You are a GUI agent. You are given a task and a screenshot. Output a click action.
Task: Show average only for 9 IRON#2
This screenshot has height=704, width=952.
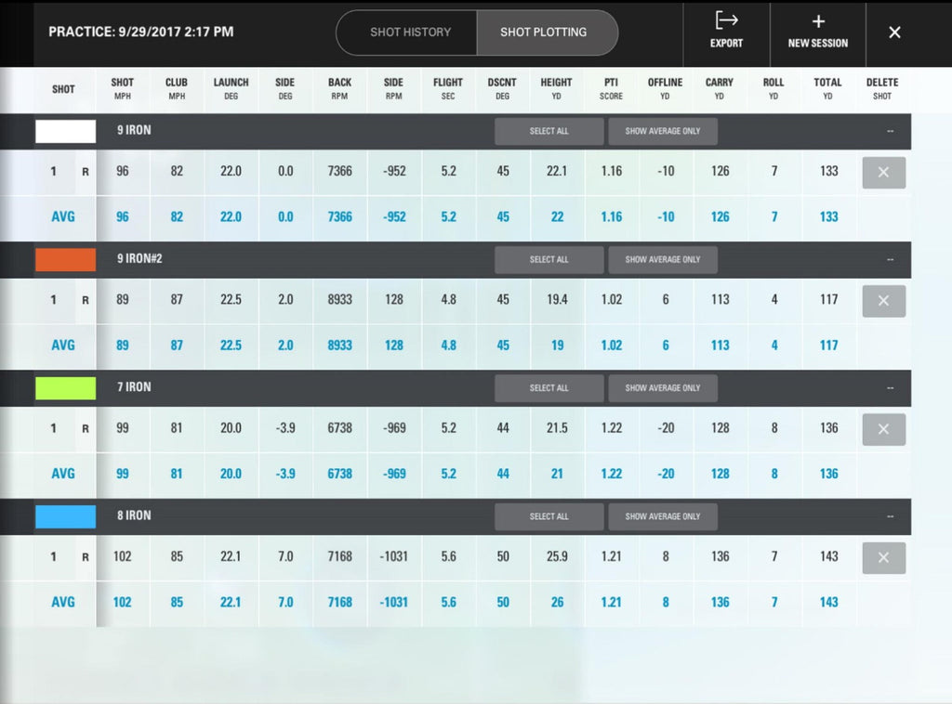[662, 259]
